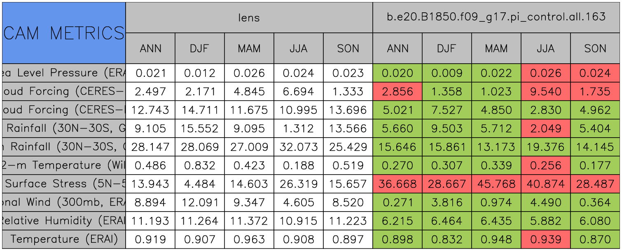Image resolution: width=622 pixels, height=251 pixels.
Task: Click the DJF header under pi_control
Action: 447,48
